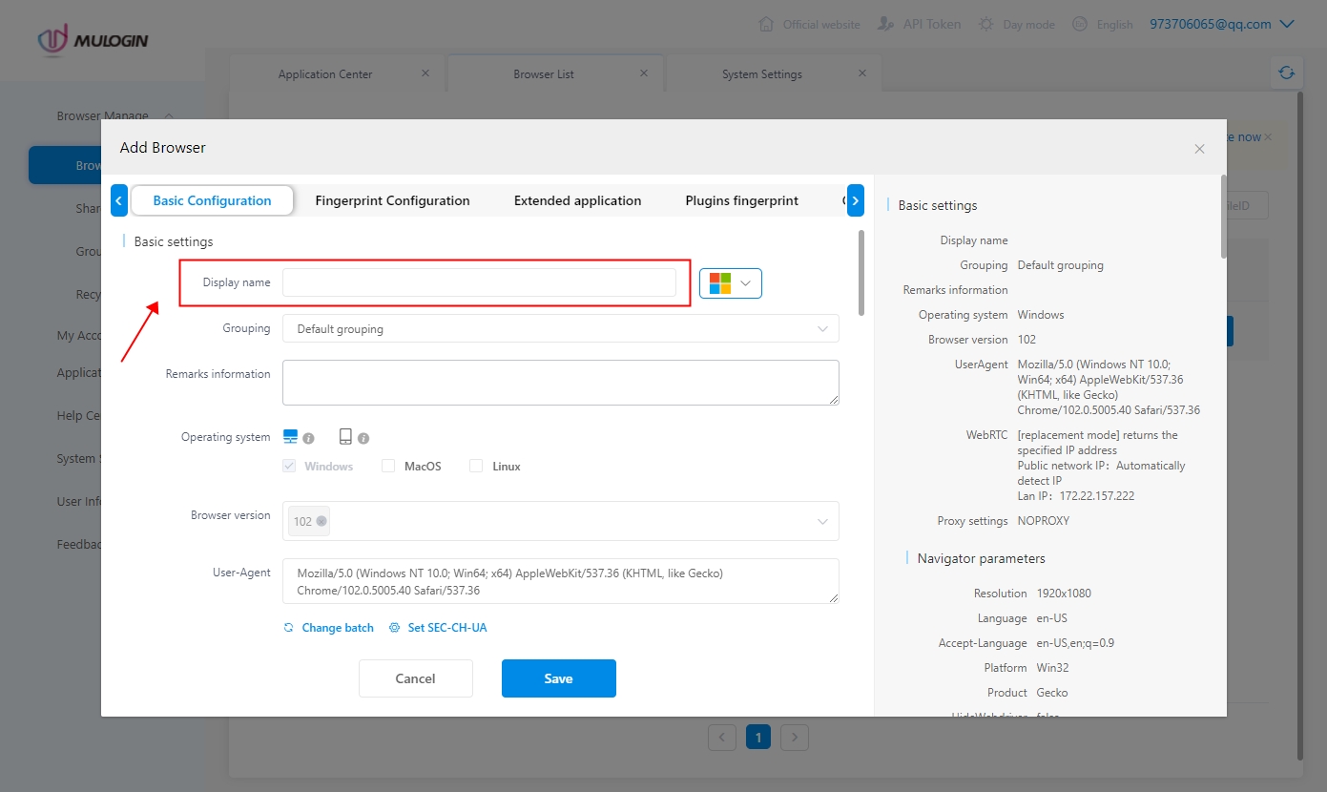1327x792 pixels.
Task: Select the mobile device type icon
Action: click(x=345, y=437)
